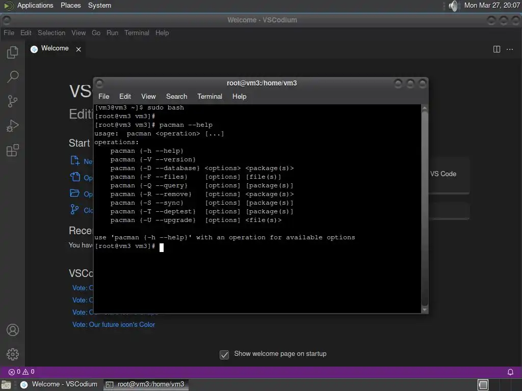Click the volume speaker icon in top panel
522x391 pixels.
coord(453,6)
